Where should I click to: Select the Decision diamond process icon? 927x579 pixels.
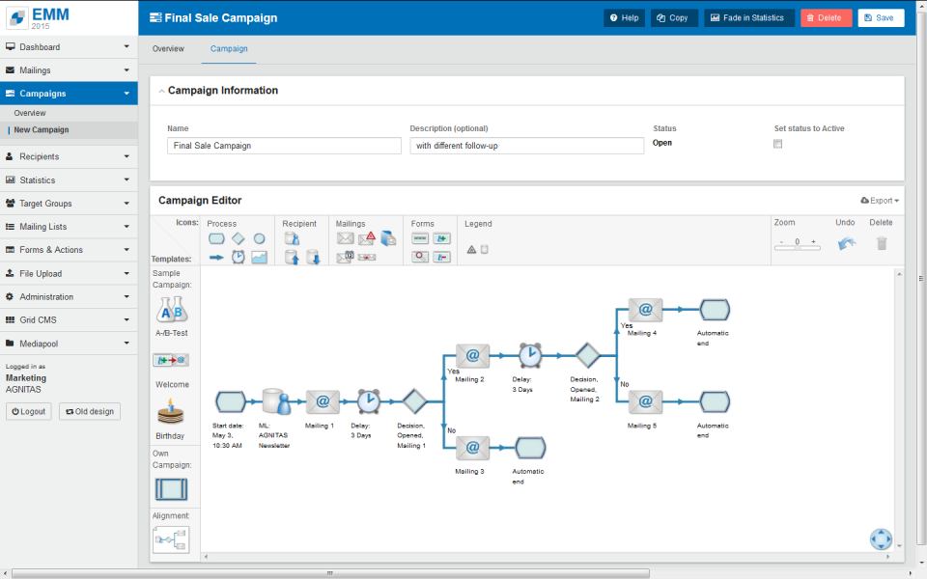coord(239,238)
